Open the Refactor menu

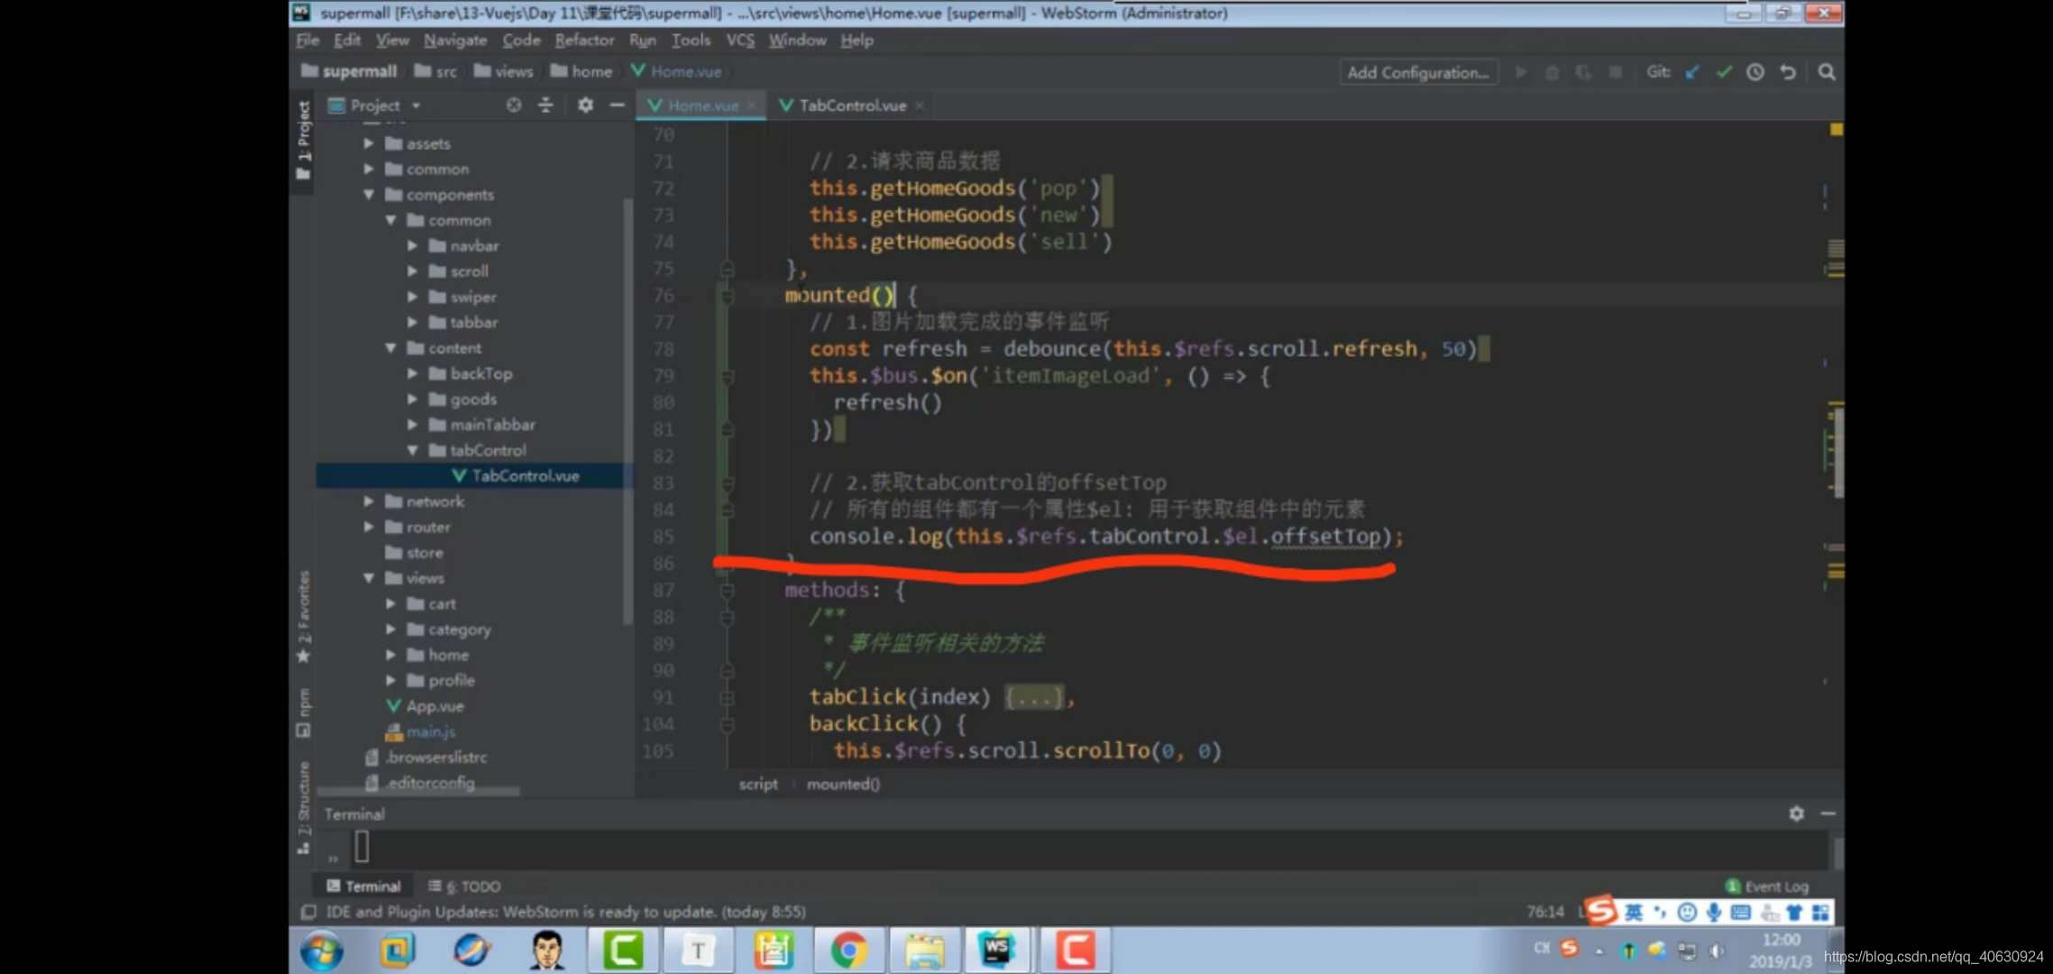click(584, 40)
